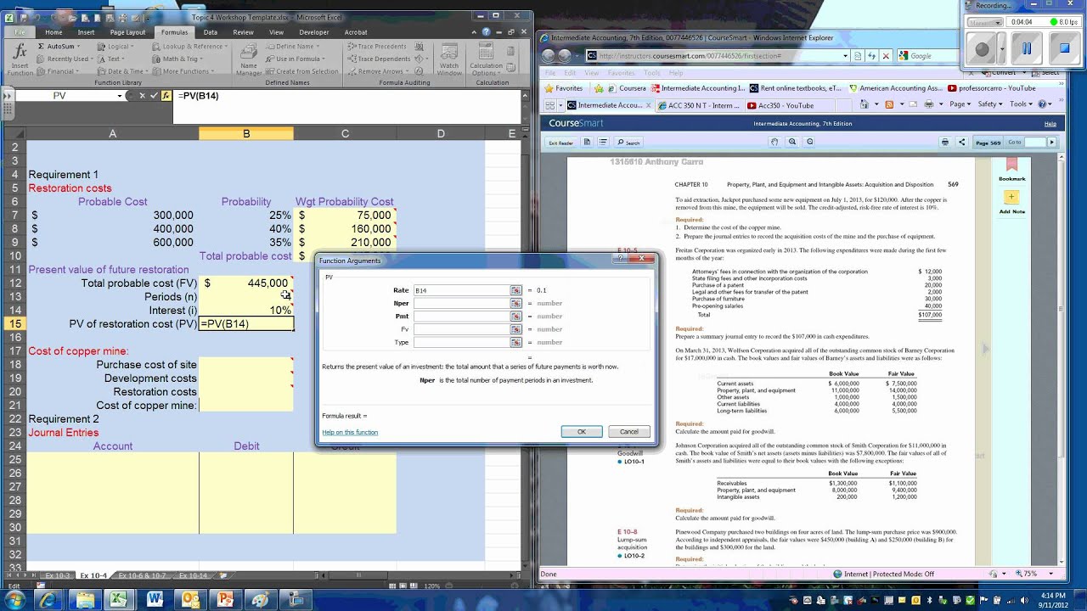
Task: Click Trace Precedents
Action: tap(378, 46)
